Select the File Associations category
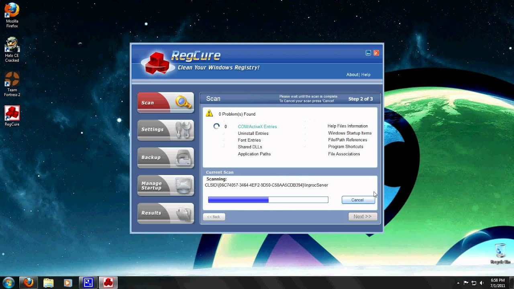514x289 pixels. [344, 154]
